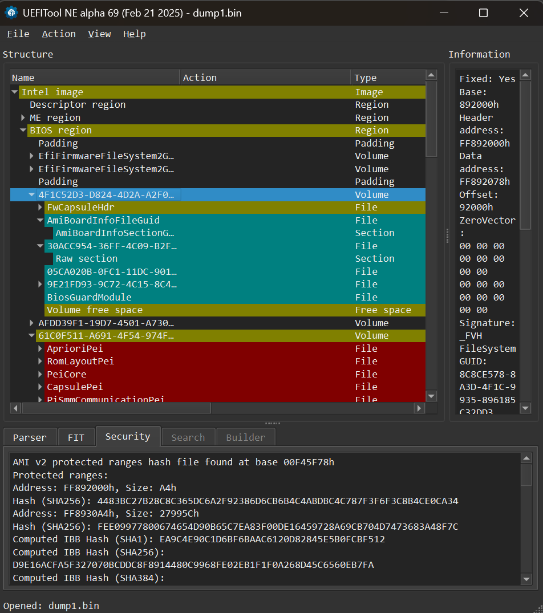Screen dimensions: 543x613
Task: Click the 'AMI v2 protected ranges hash file' line
Action: pos(173,462)
